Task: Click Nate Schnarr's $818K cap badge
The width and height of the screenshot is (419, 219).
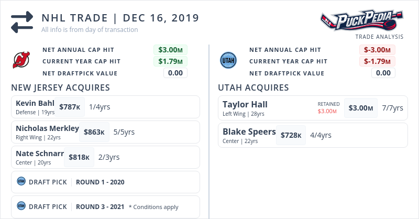Action: 79,157
